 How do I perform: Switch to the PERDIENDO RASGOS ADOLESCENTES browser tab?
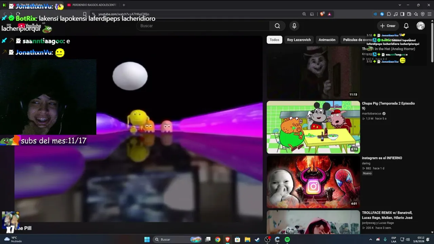tap(92, 5)
